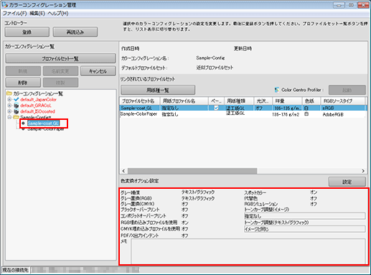Click the 135-176 g/m2 weight cell

[286, 115]
